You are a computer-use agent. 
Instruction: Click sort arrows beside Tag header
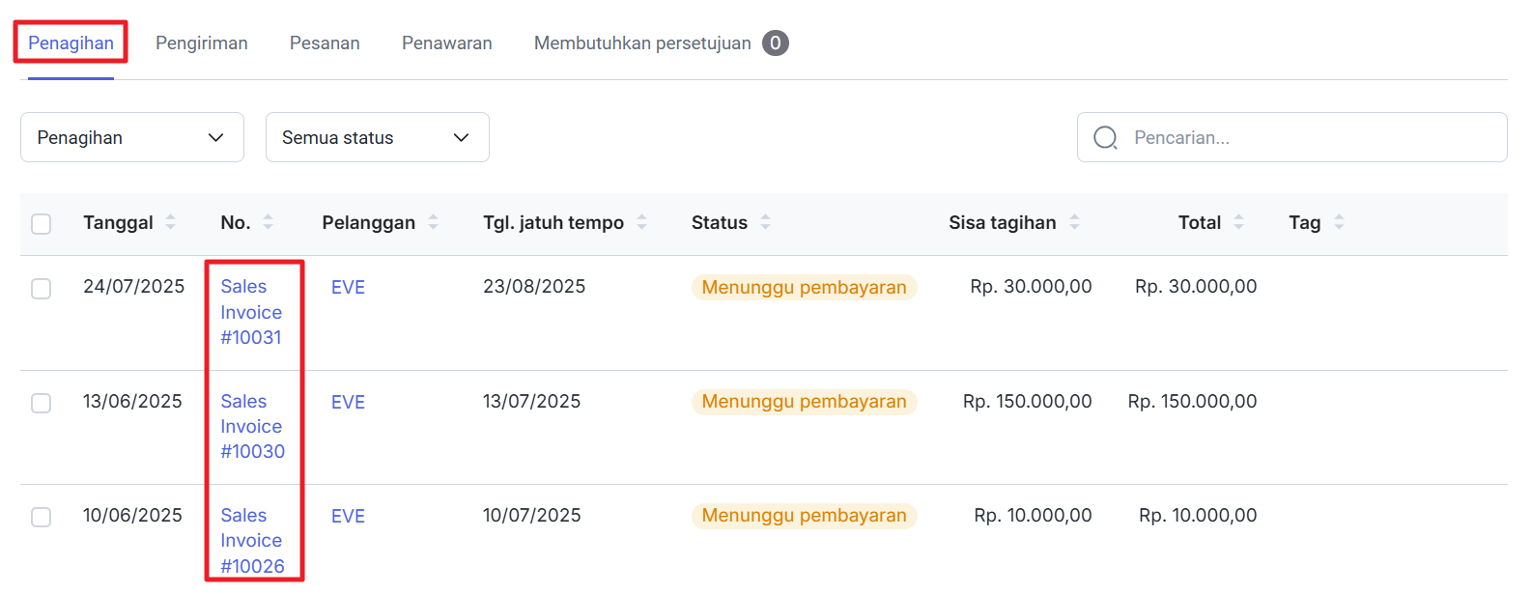tap(1339, 222)
